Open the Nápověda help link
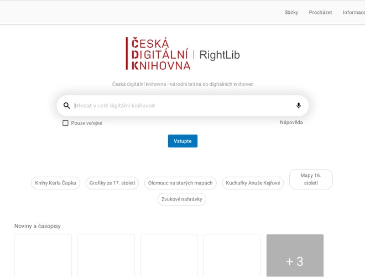The width and height of the screenshot is (365, 277). point(291,122)
